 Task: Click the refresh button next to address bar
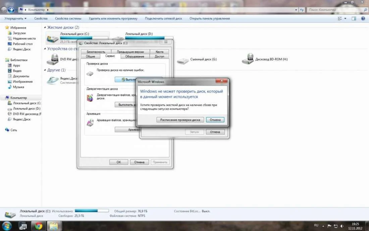click(302, 10)
